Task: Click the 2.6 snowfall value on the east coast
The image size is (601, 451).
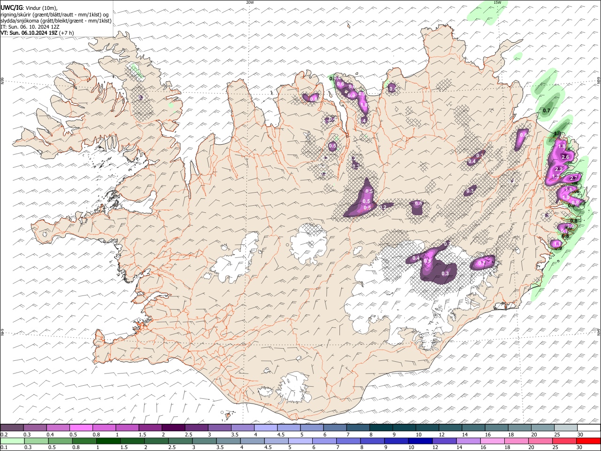Action: click(x=565, y=157)
